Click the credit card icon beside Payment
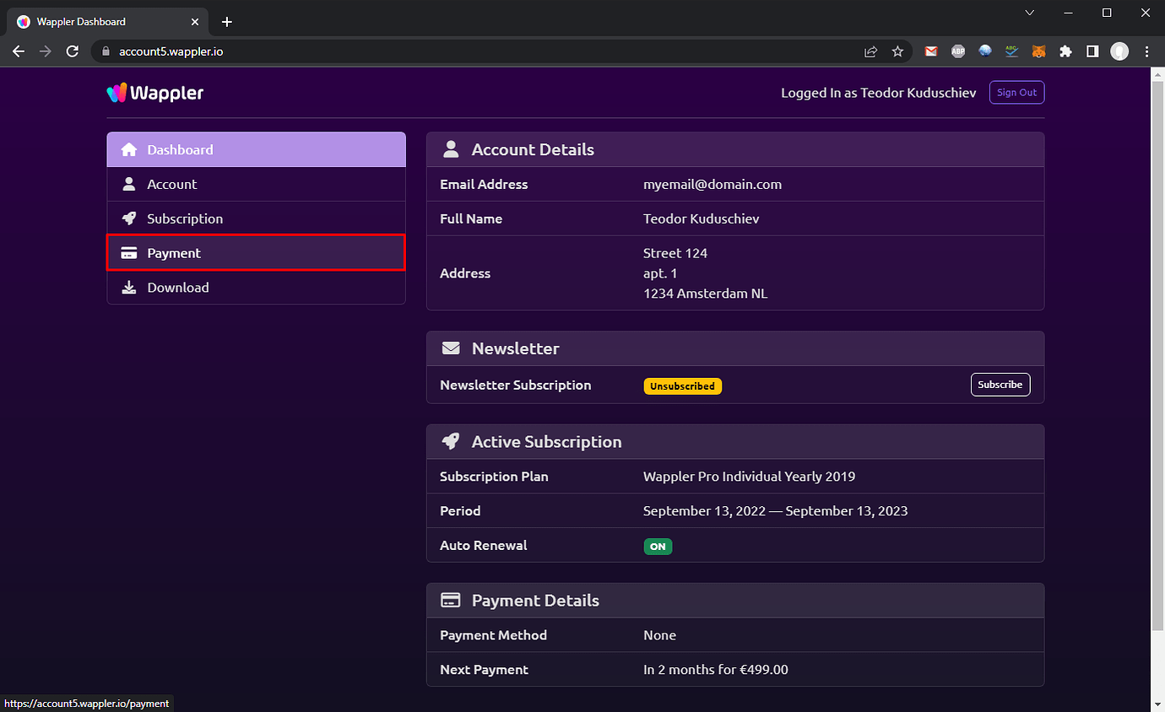This screenshot has height=712, width=1165. (128, 253)
